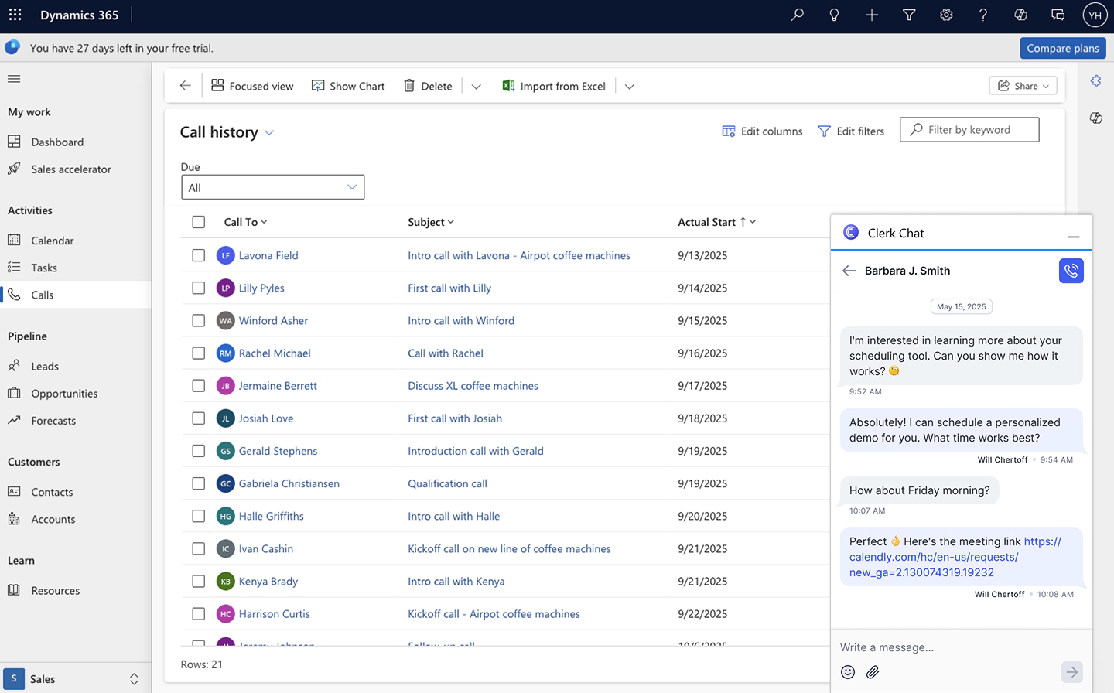Click the lightbulb icon in top bar
The image size is (1114, 693).
click(834, 15)
